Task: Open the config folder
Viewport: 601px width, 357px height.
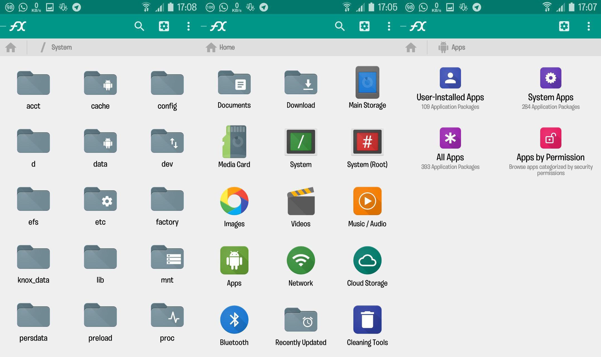Action: tap(167, 83)
